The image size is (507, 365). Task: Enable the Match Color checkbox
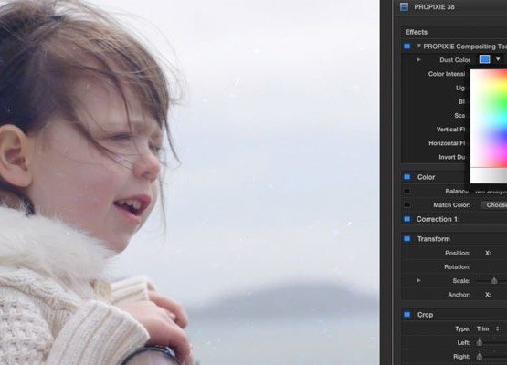(x=407, y=205)
